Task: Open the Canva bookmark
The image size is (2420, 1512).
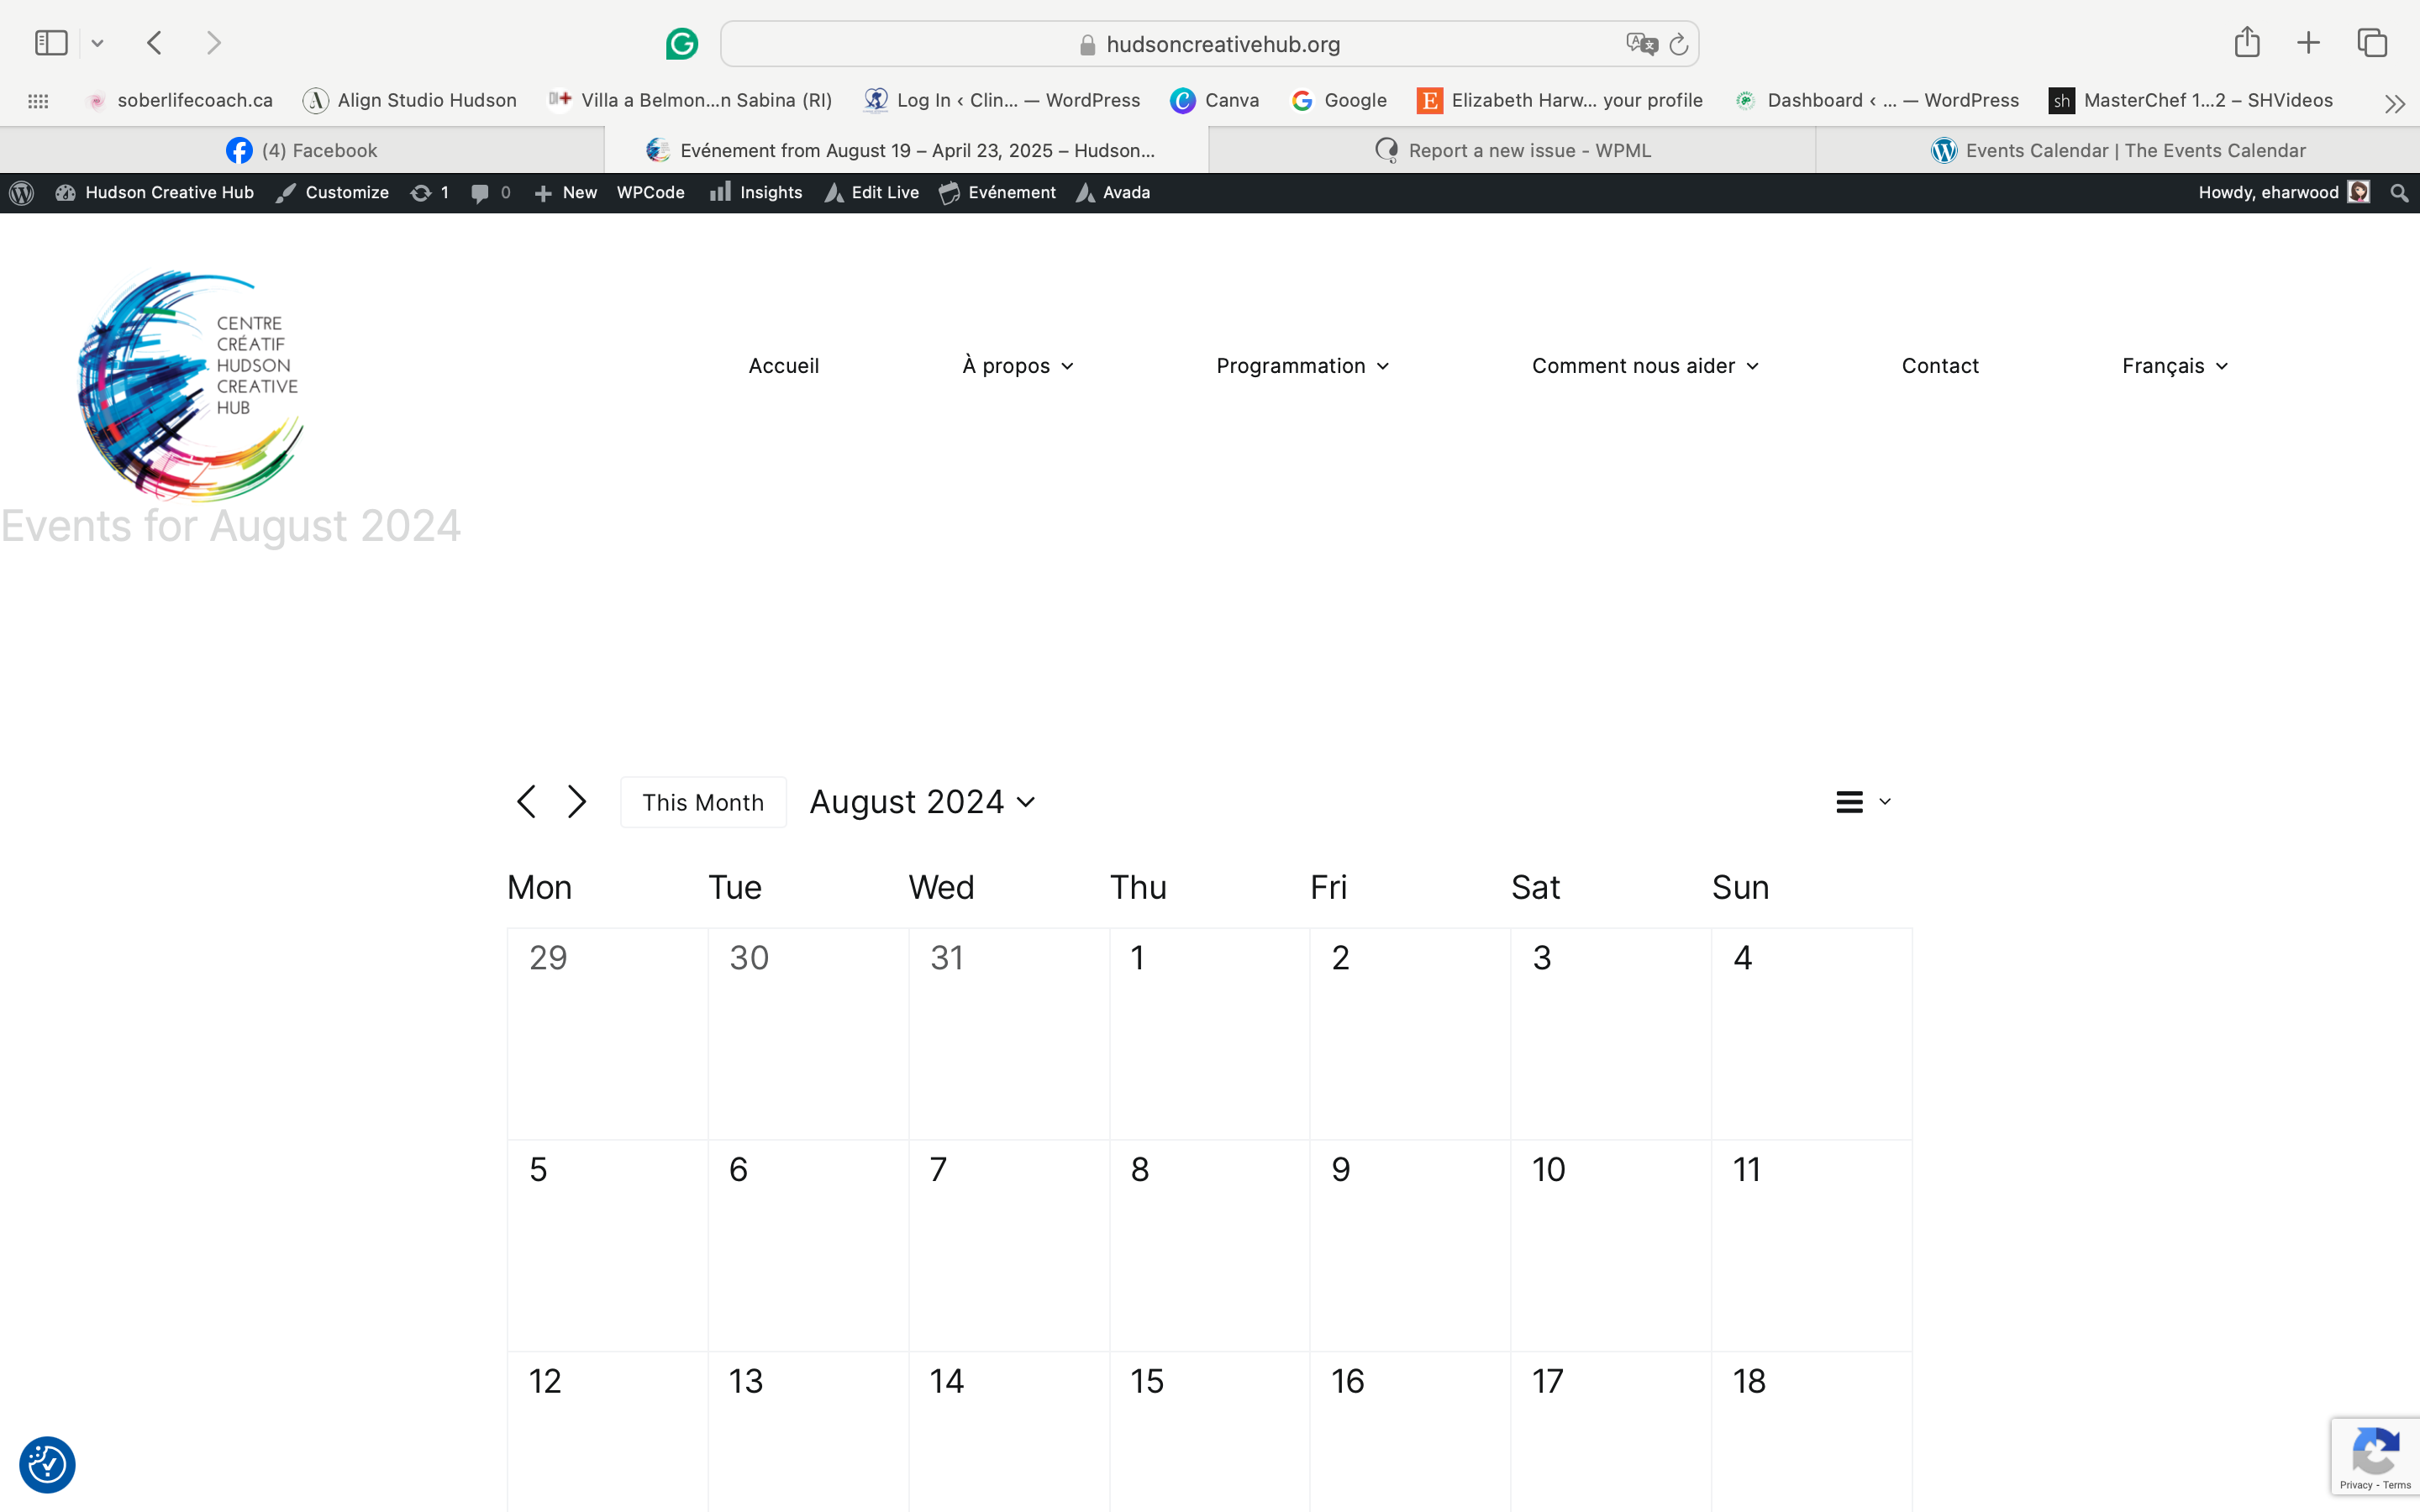Action: [1214, 100]
